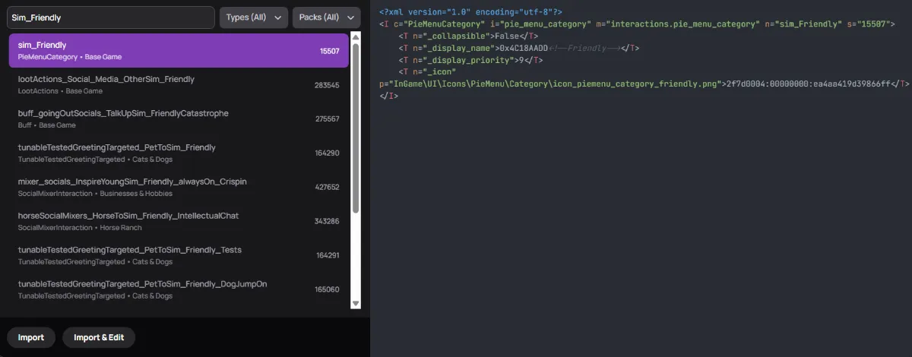Expand the Packs (All) filter dropdown

click(326, 17)
